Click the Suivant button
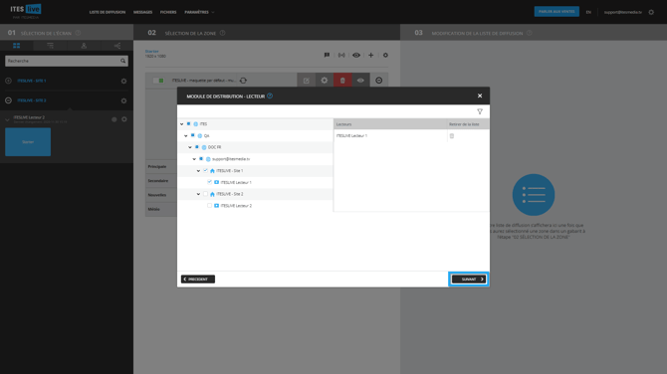This screenshot has width=667, height=374. click(x=469, y=280)
